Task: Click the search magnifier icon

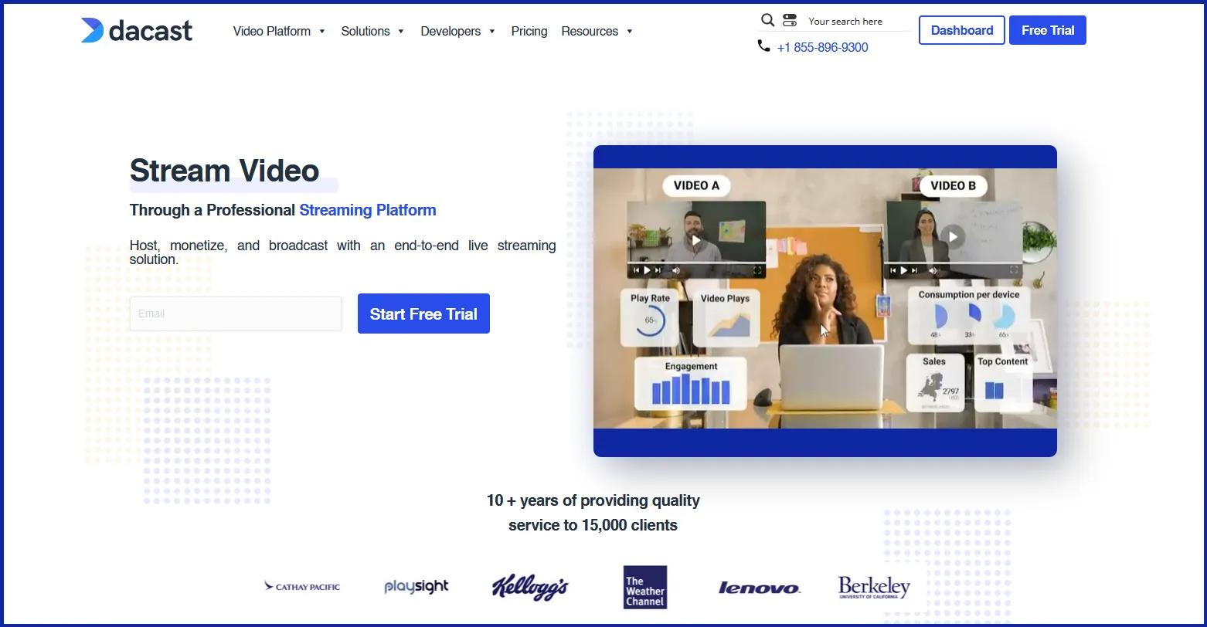Action: click(x=767, y=20)
